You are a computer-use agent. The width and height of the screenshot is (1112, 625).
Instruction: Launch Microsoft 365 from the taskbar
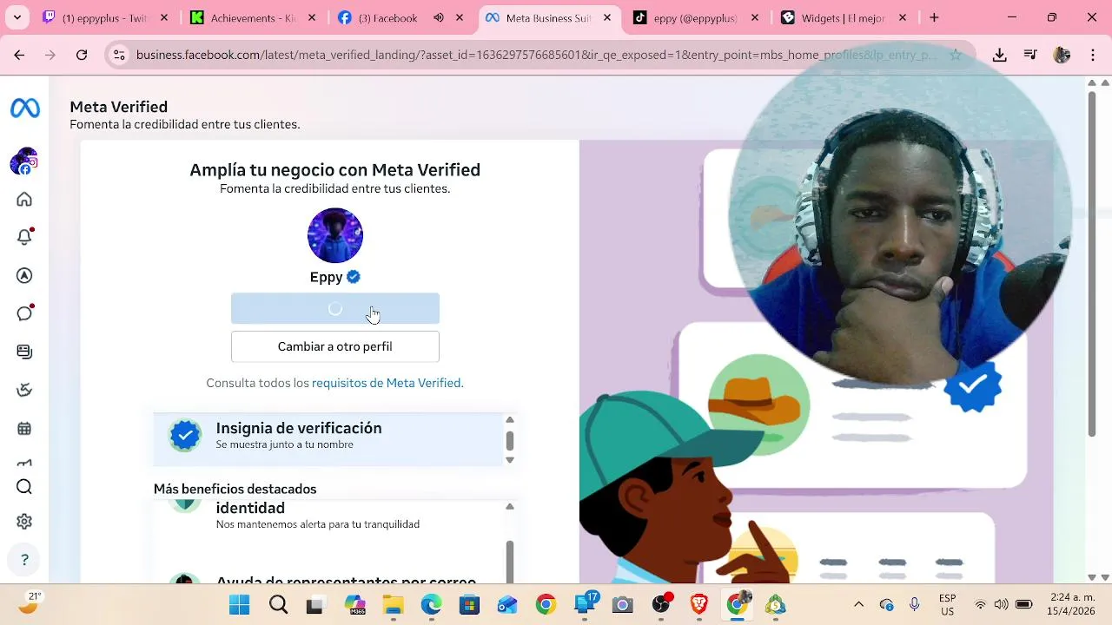tap(354, 604)
